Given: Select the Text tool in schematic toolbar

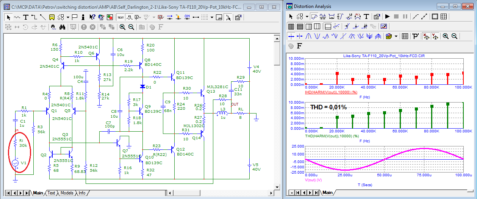Looking at the screenshot, I should pos(26,17).
